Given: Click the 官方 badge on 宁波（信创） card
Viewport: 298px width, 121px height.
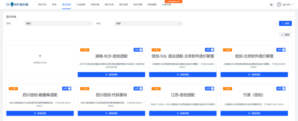Looking at the screenshot, I should pyautogui.click(x=227, y=88).
